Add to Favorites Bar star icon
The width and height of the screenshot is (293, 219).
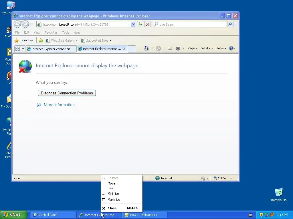click(x=41, y=40)
